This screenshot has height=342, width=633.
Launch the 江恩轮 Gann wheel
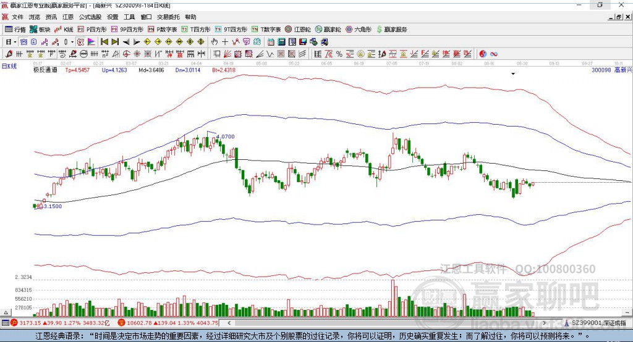(298, 30)
